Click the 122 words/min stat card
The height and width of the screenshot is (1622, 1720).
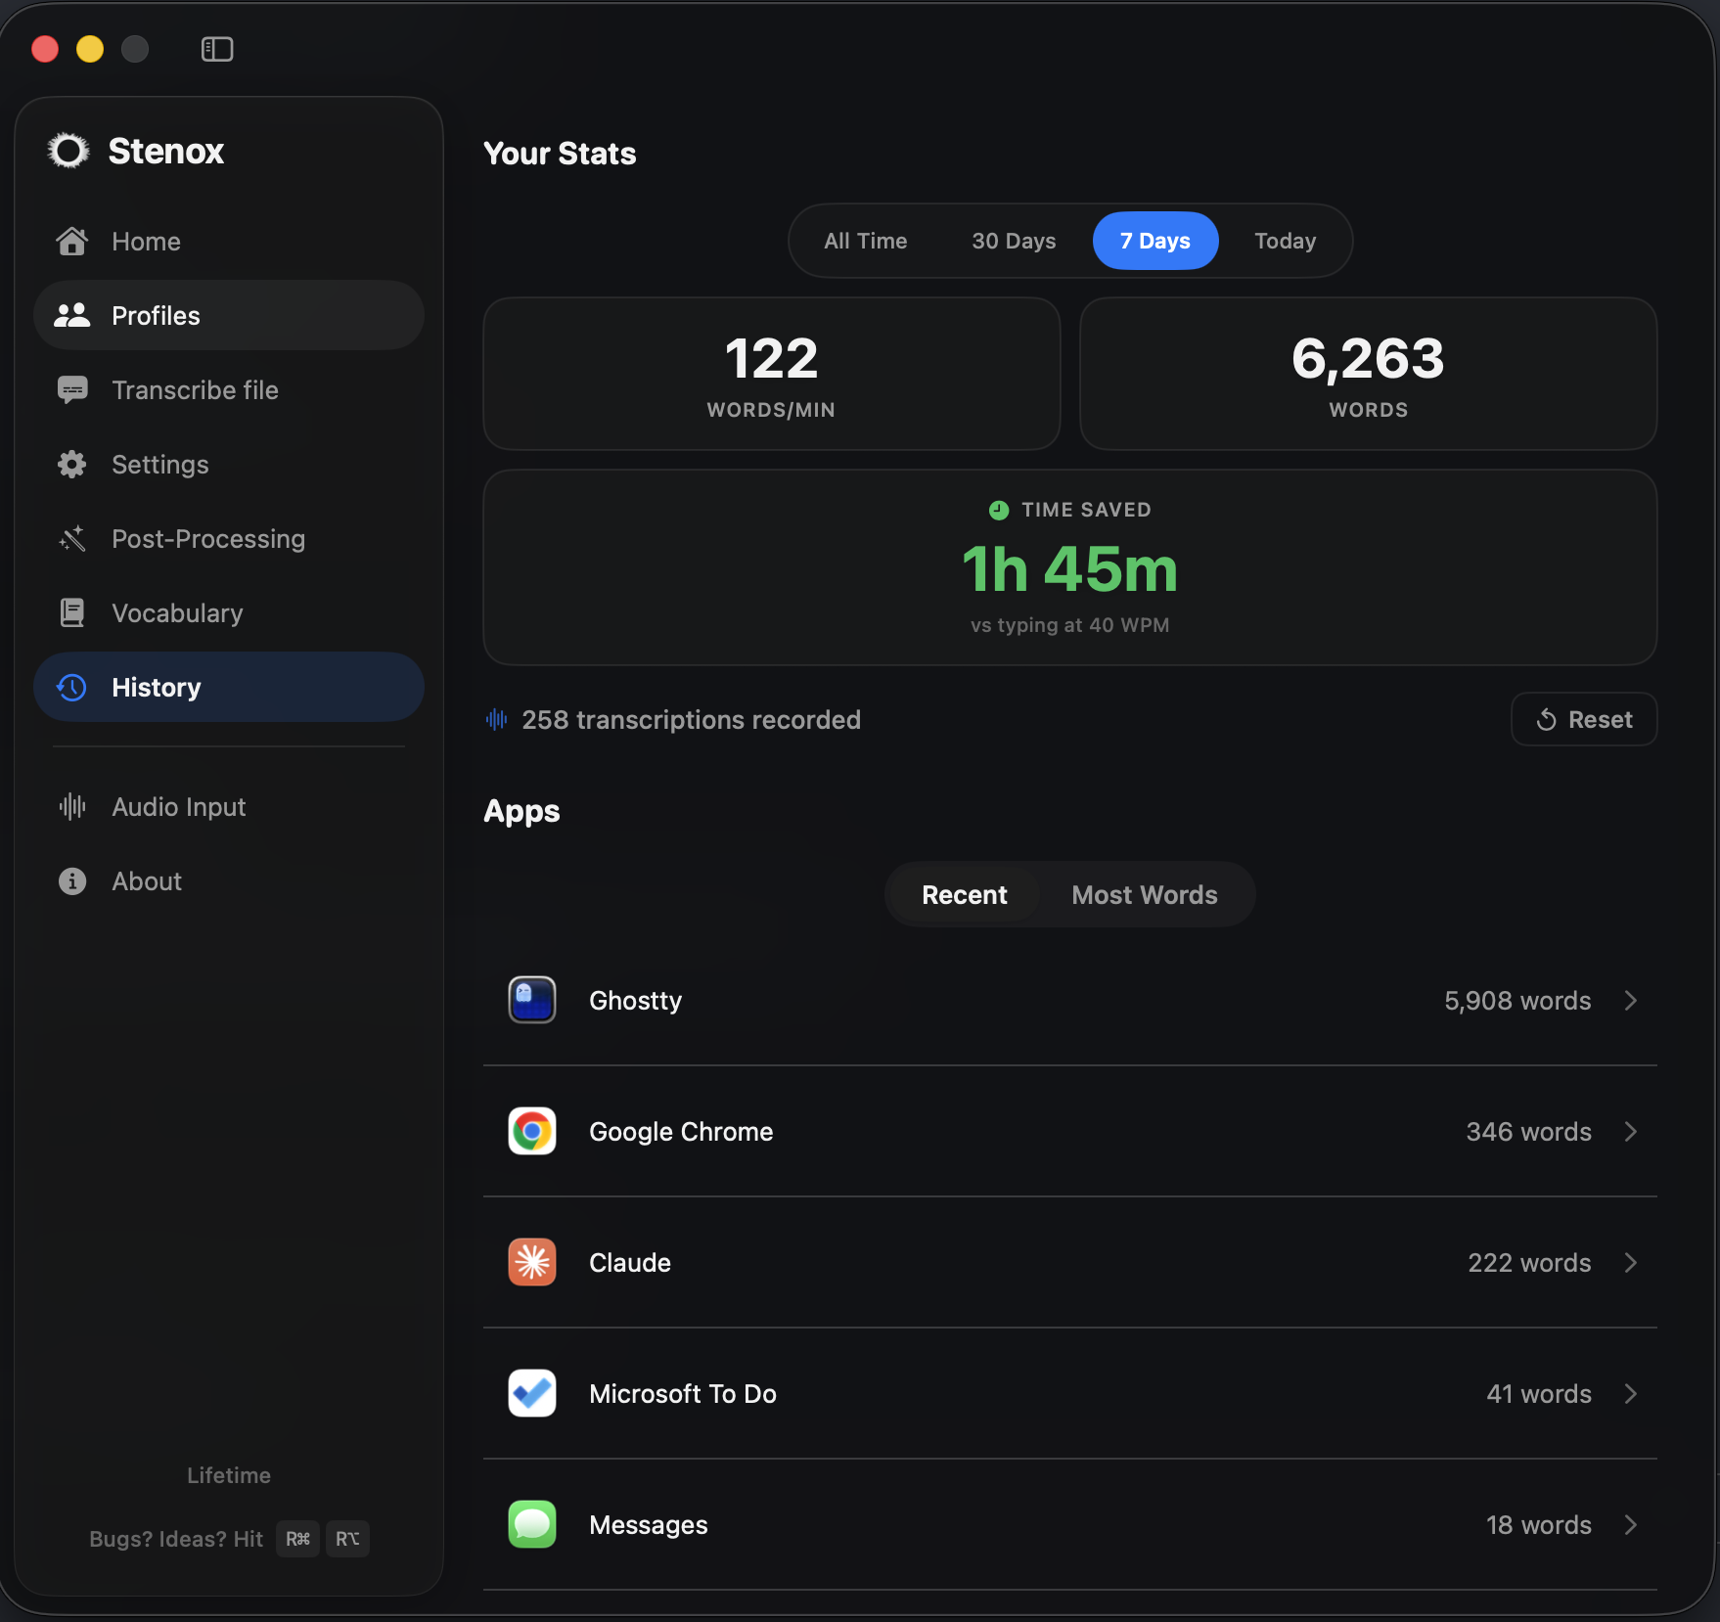coord(772,374)
